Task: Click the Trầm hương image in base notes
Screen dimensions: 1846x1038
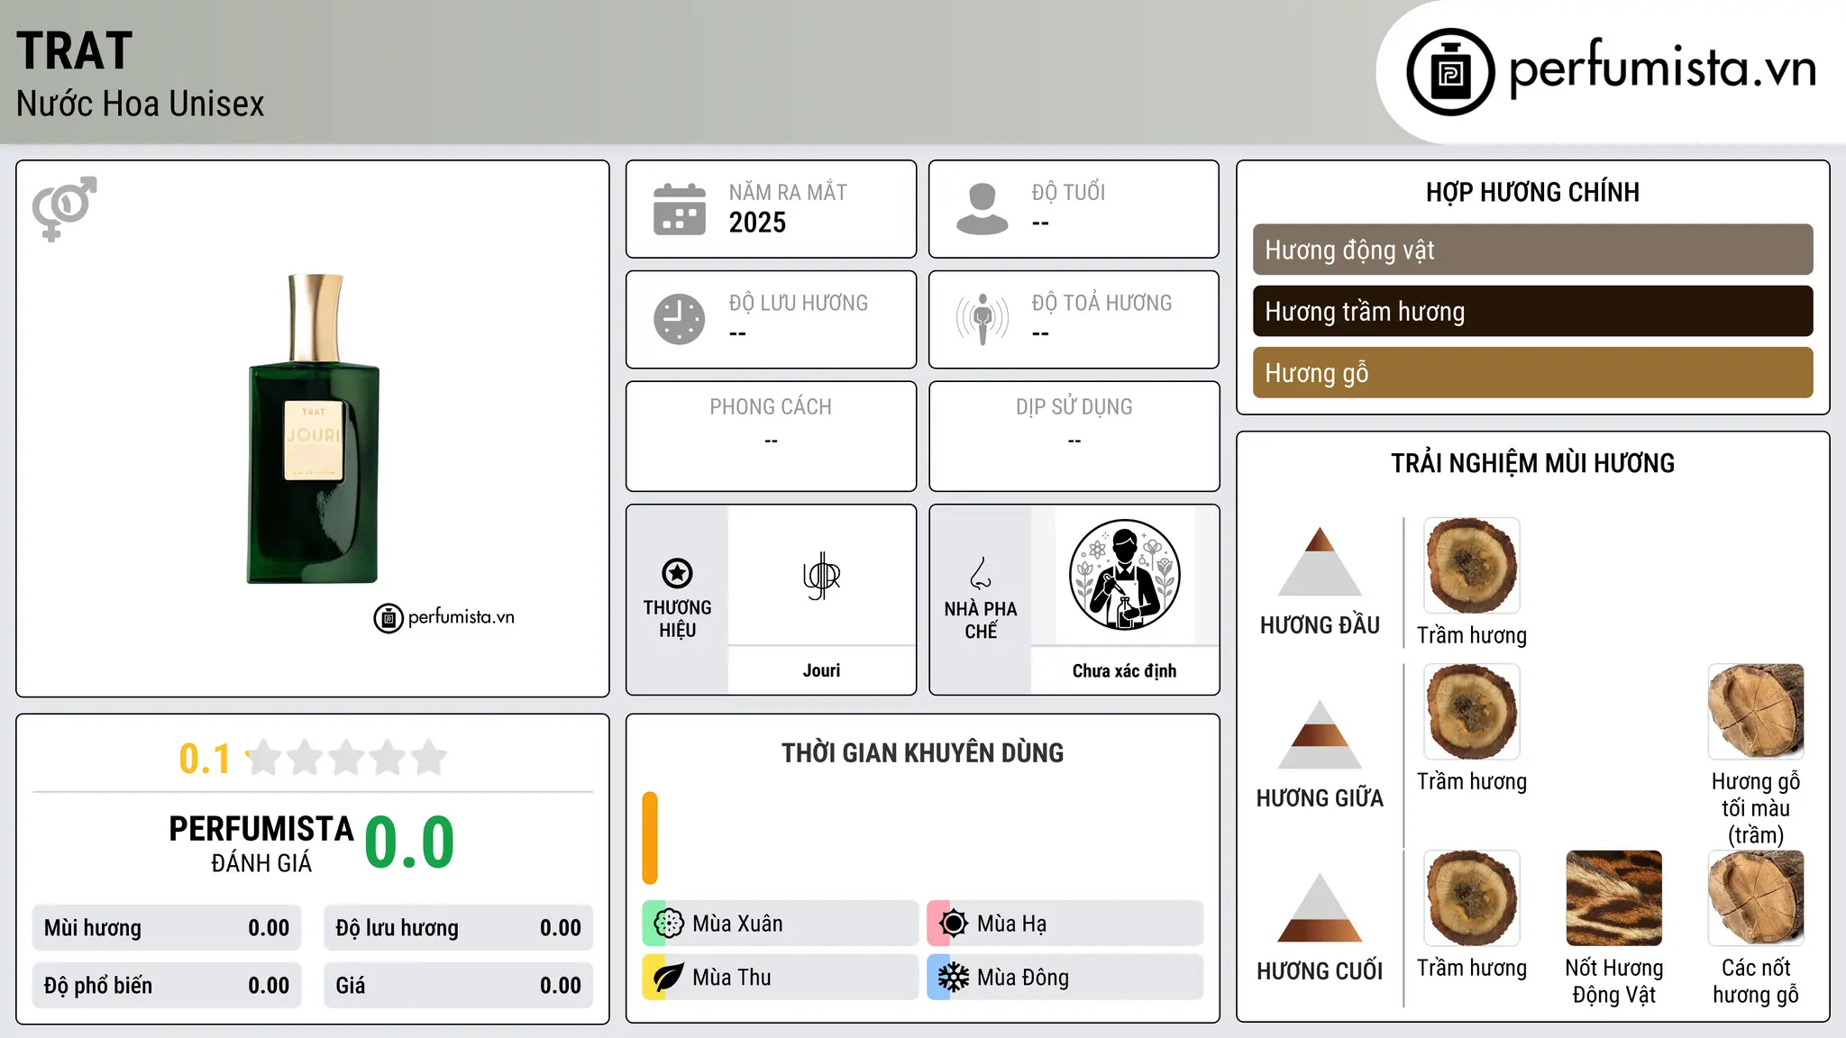Action: [x=1472, y=898]
